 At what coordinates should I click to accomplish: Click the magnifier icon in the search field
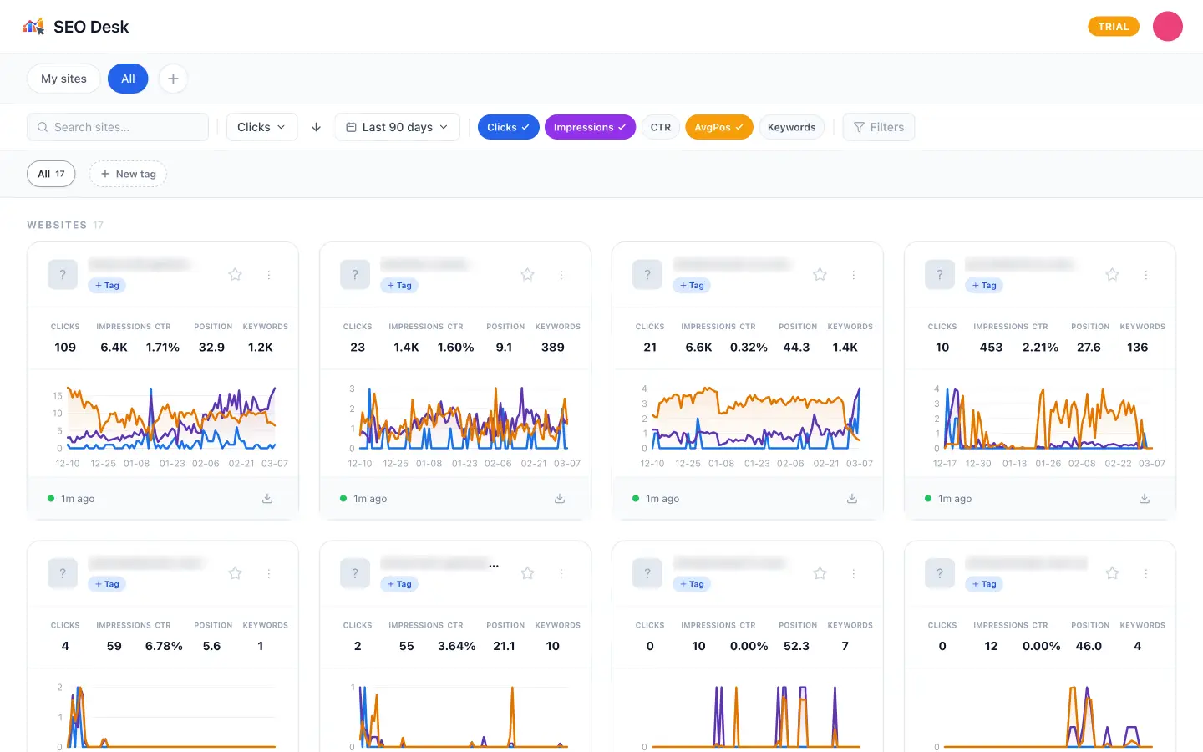(x=43, y=126)
